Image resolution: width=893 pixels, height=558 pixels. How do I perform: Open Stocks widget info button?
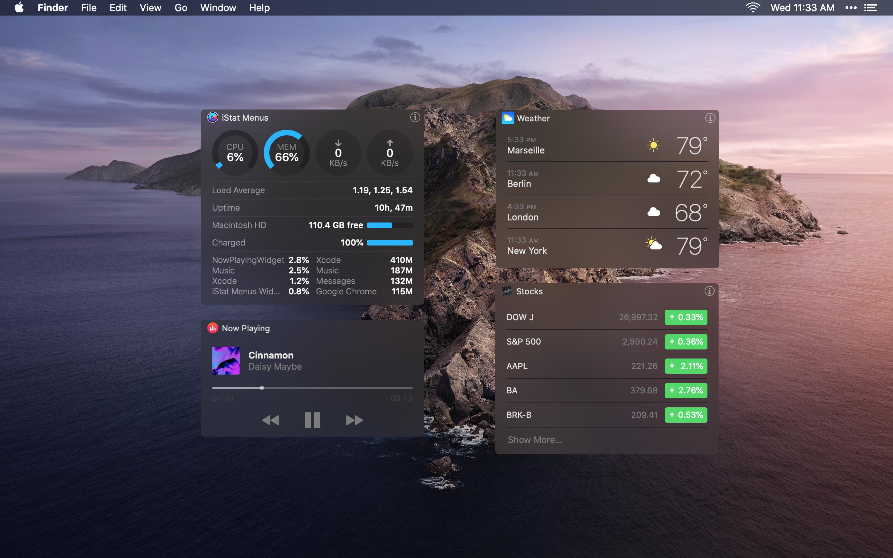click(x=709, y=291)
